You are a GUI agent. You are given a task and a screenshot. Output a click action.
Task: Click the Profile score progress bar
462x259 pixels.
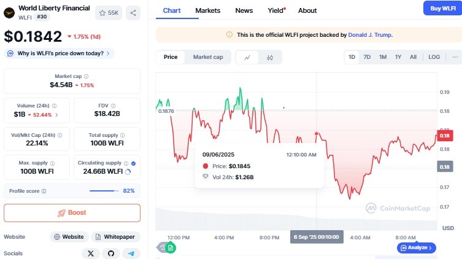tap(104, 191)
